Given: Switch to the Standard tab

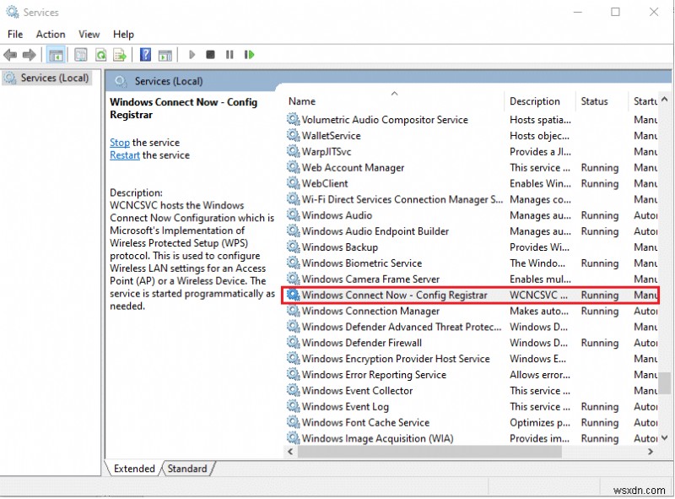Looking at the screenshot, I should point(186,469).
